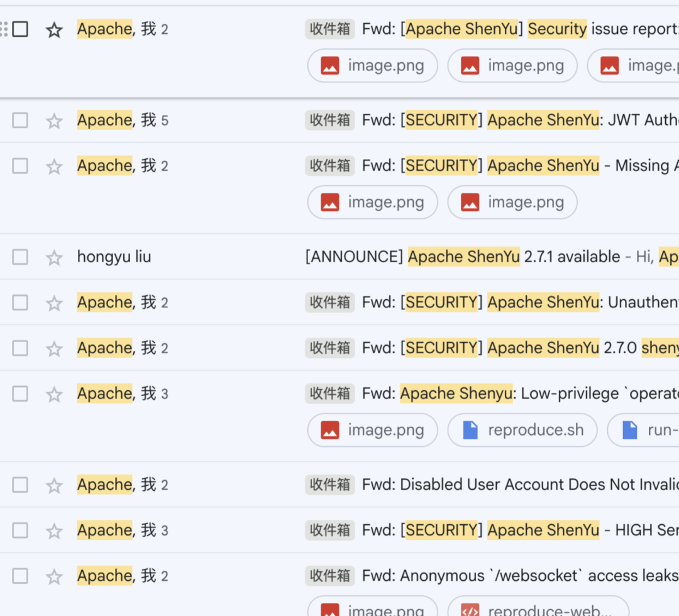Star the Anonymous /websocket access email
The height and width of the screenshot is (616, 679).
coord(54,576)
